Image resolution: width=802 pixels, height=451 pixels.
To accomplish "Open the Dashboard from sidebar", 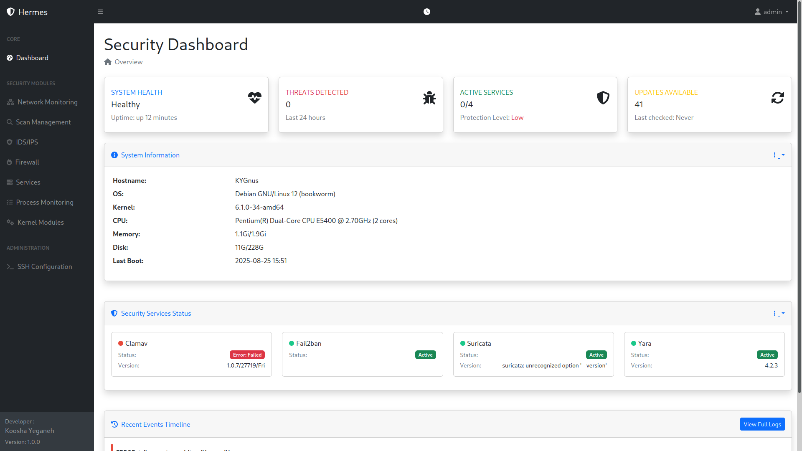I will click(32, 58).
